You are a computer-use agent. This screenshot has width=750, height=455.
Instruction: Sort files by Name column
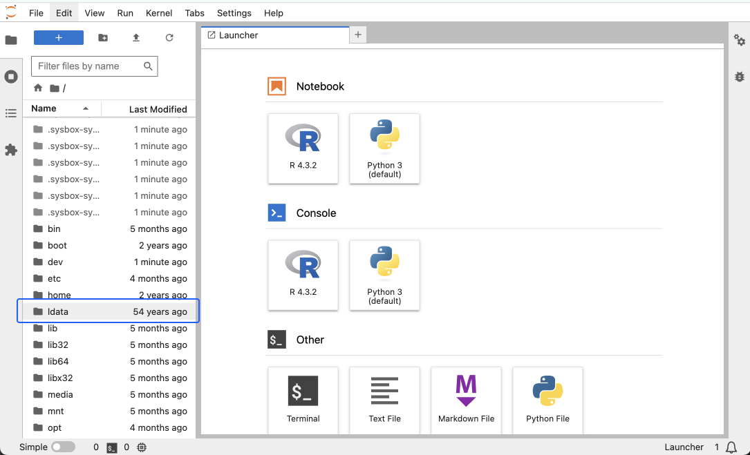pyautogui.click(x=62, y=108)
